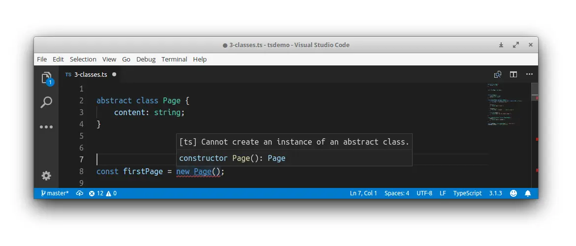Open the Explorer files icon
Viewport: 576px width, 246px height.
click(46, 78)
